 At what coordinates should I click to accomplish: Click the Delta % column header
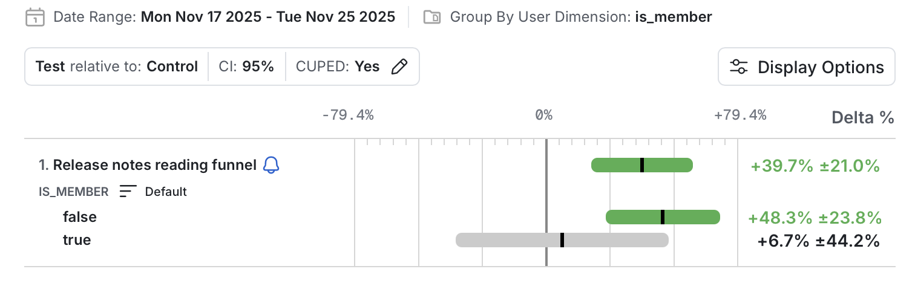coord(862,117)
